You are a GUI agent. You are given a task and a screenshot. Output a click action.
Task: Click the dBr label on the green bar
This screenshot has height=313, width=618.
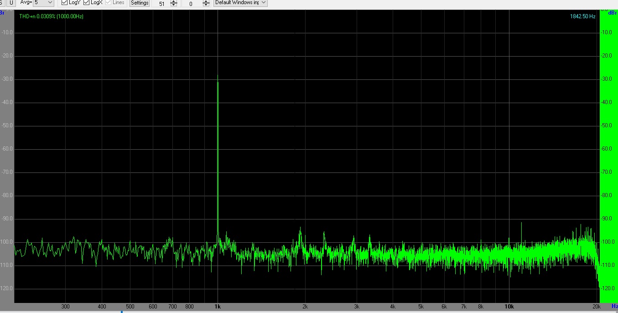coord(613,12)
